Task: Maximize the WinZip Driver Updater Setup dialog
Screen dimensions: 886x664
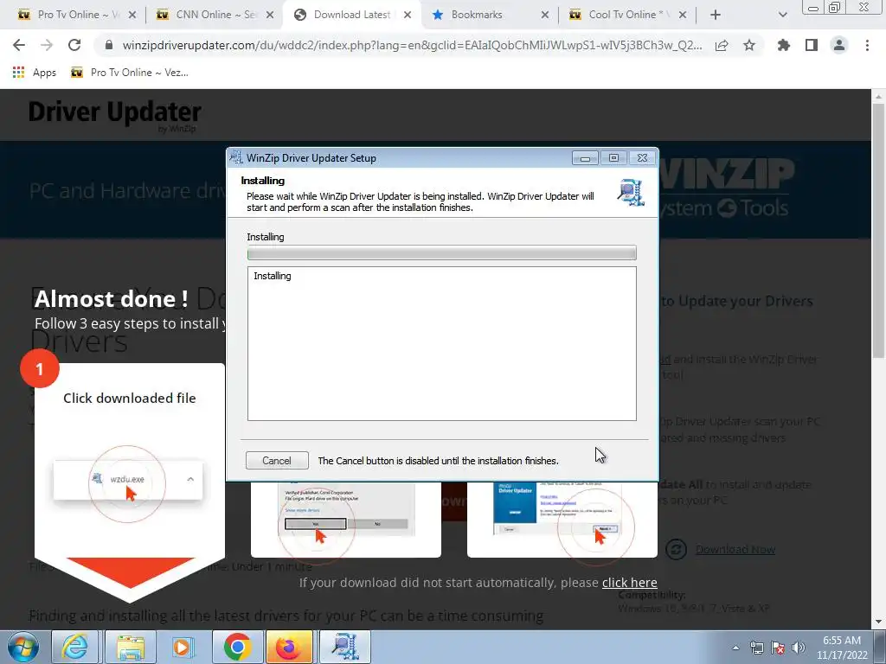Action: tap(613, 158)
